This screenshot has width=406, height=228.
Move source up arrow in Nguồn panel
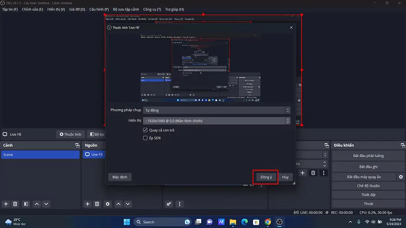[x=119, y=204]
